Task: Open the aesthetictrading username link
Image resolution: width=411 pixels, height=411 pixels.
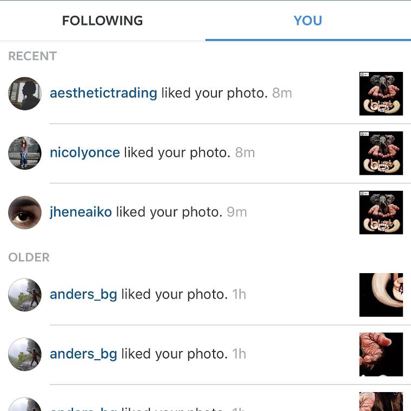Action: click(103, 93)
